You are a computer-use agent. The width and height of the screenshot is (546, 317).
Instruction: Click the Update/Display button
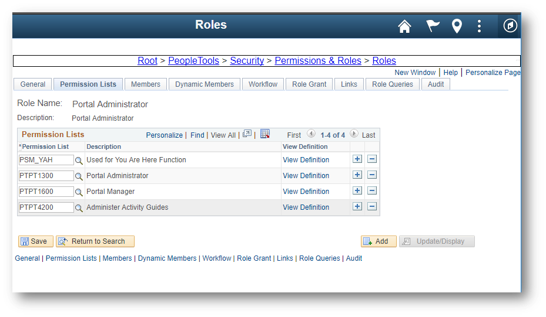[x=437, y=241]
